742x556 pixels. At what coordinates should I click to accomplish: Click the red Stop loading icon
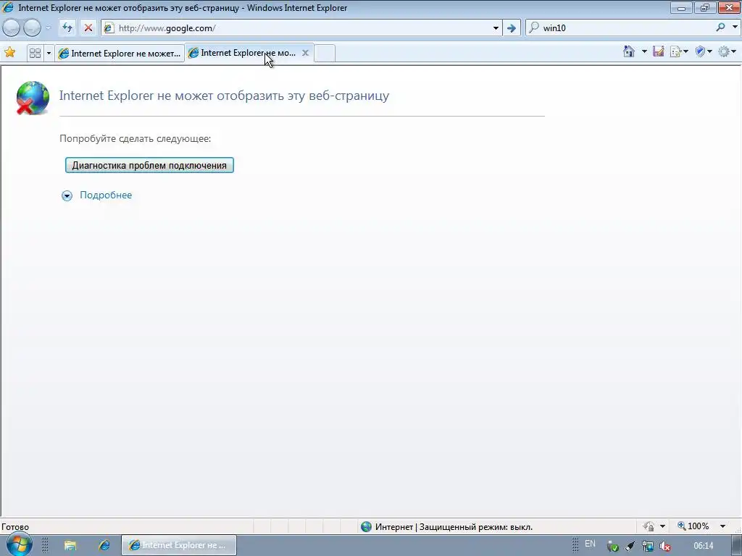(88, 28)
